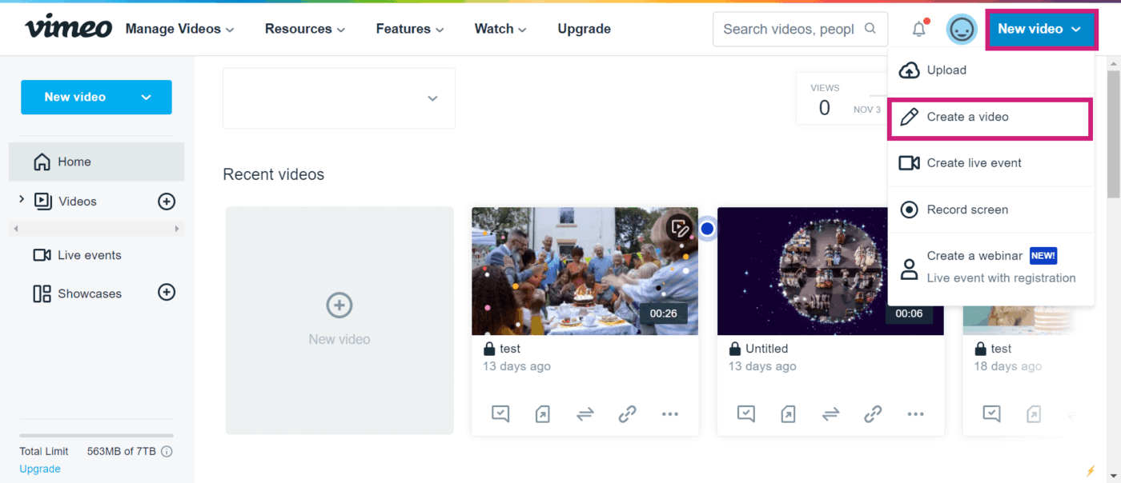Click the link icon under Untitled video
Screen dimensions: 1121x483
pyautogui.click(x=873, y=413)
